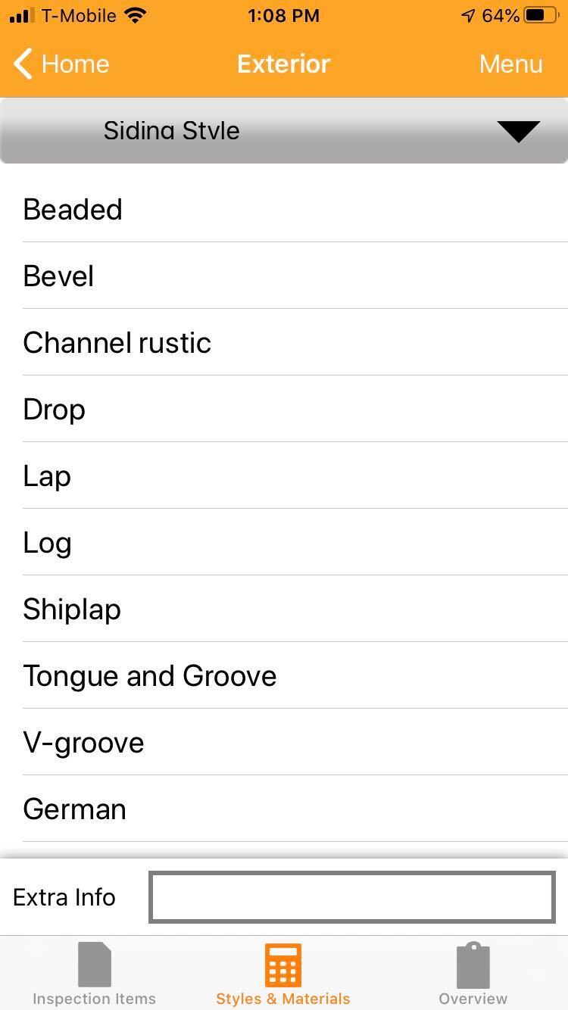Tap the battery status icon
This screenshot has width=568, height=1010.
pyautogui.click(x=541, y=16)
